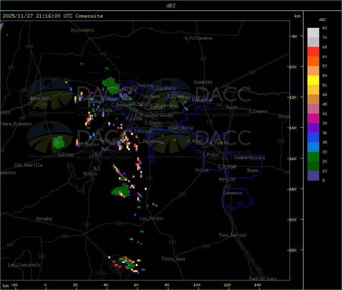The image size is (342, 290).
Task: Click the Salinas map label
Action: (66, 155)
